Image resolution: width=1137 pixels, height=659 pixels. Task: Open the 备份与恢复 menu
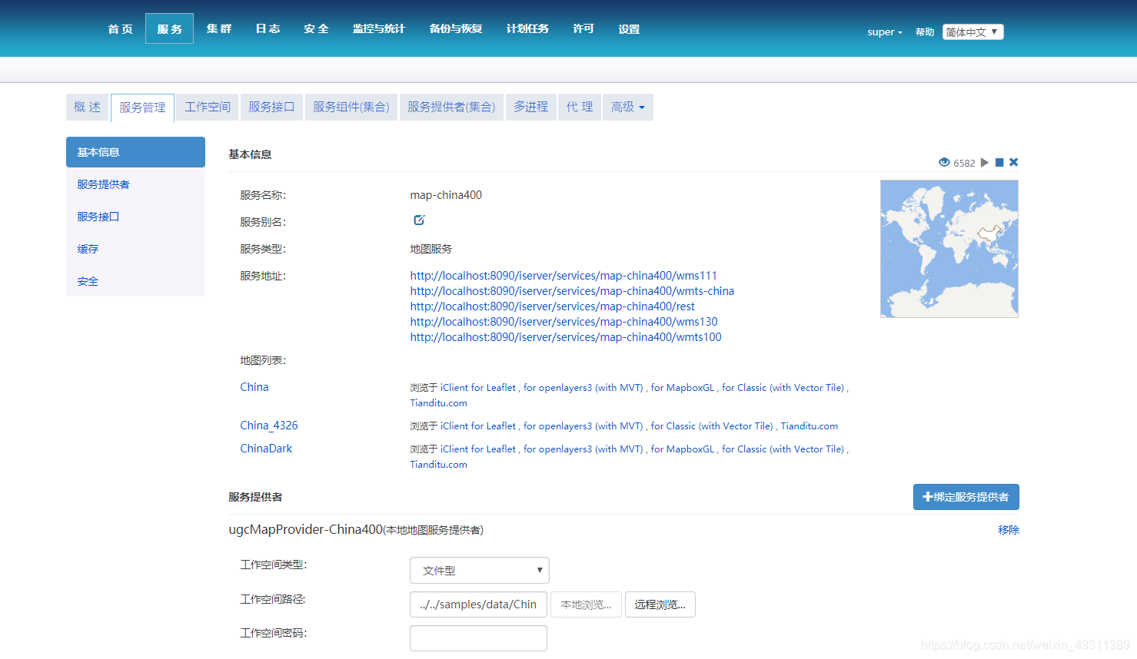(x=455, y=28)
